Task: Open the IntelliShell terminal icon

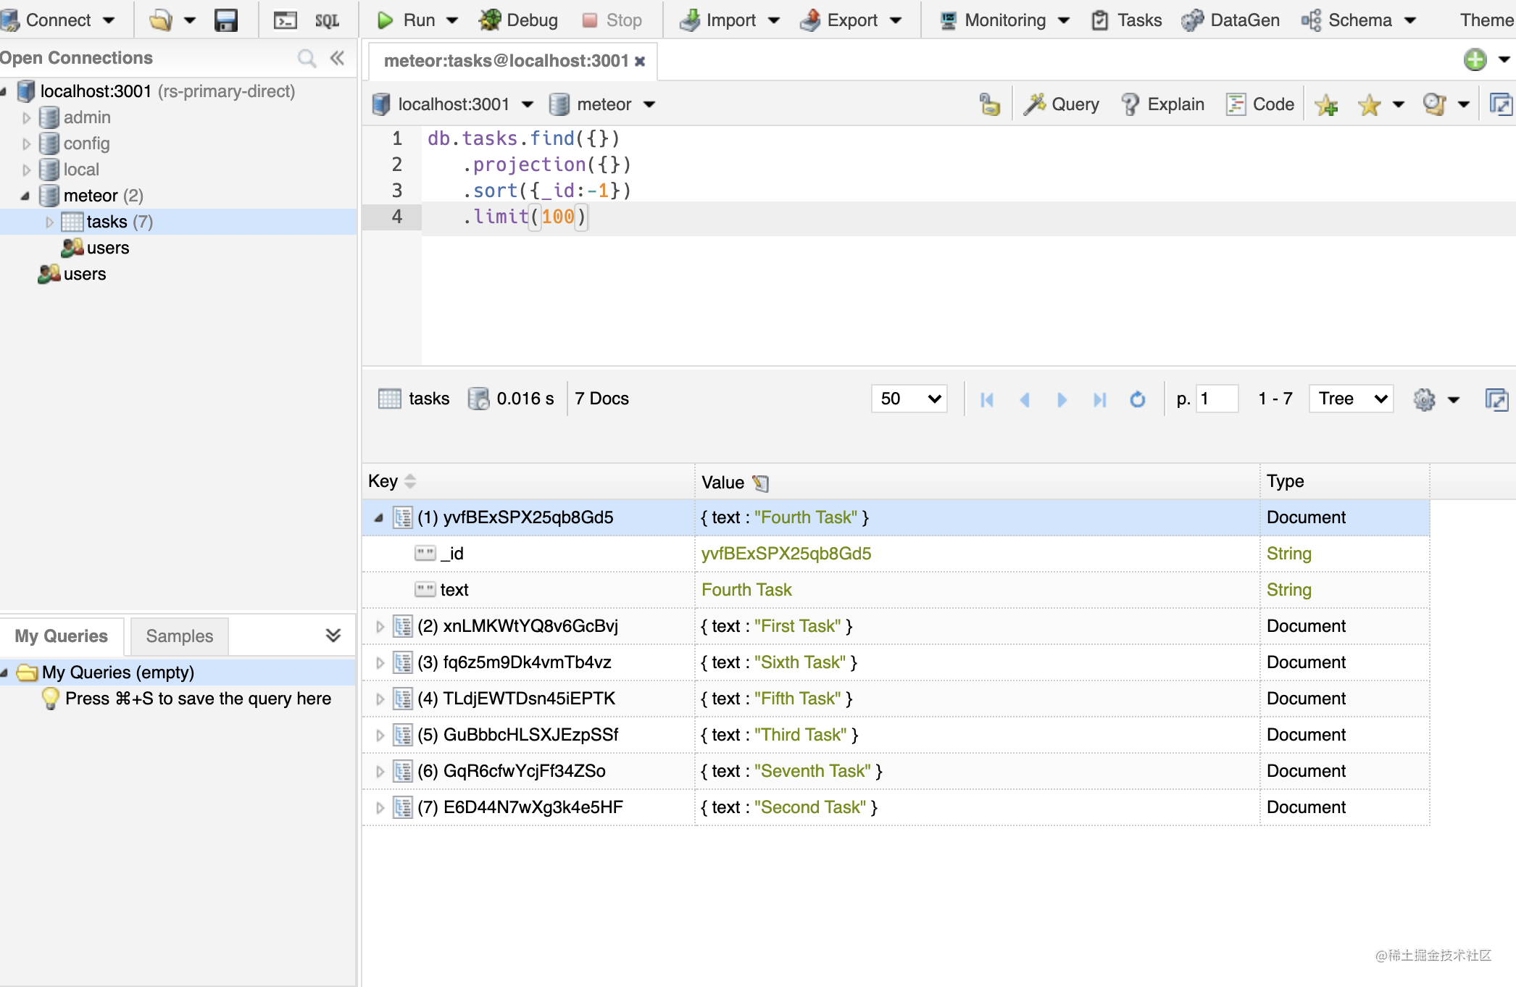Action: [x=285, y=20]
